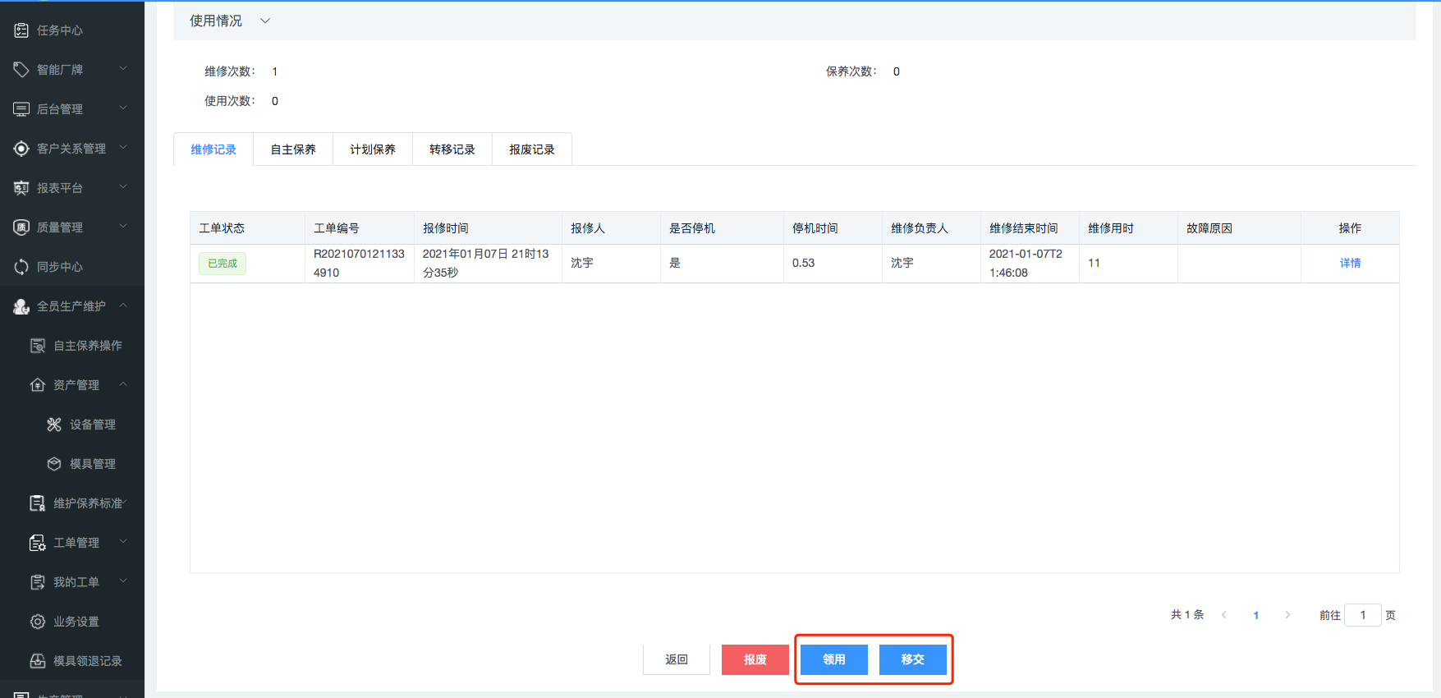This screenshot has width=1441, height=698.
Task: Switch to the 自主保养 tab
Action: point(293,149)
